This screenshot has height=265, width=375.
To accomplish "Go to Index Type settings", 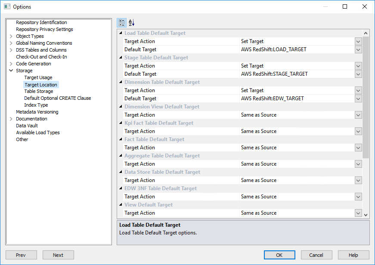I will pos(36,105).
